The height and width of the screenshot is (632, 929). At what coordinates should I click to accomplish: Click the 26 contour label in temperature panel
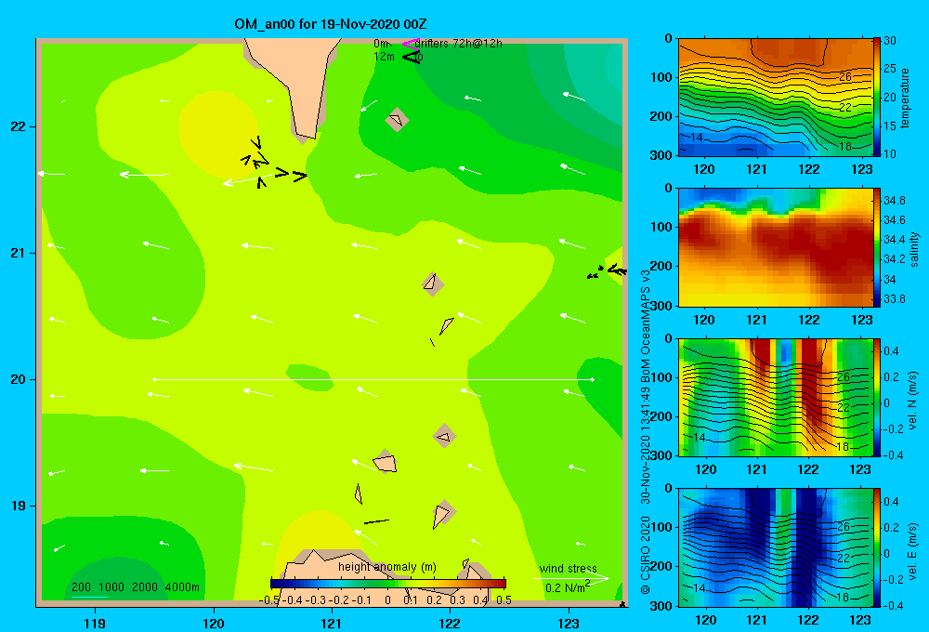(845, 76)
